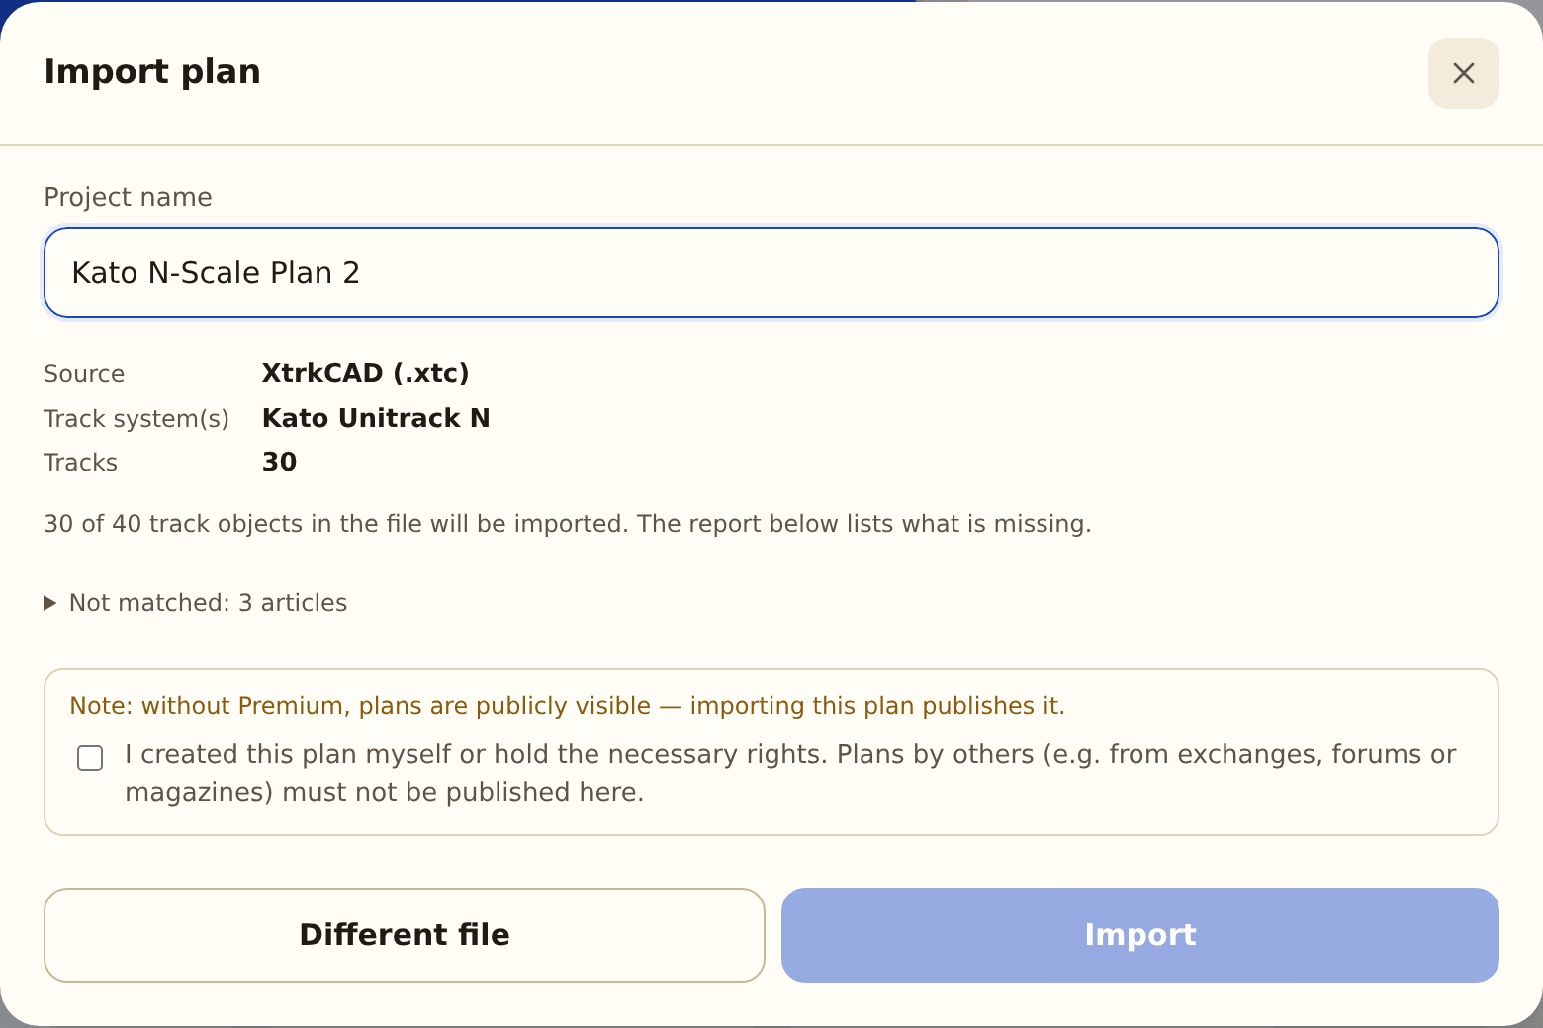The width and height of the screenshot is (1543, 1028).
Task: Click the Import button
Action: pos(1140,935)
